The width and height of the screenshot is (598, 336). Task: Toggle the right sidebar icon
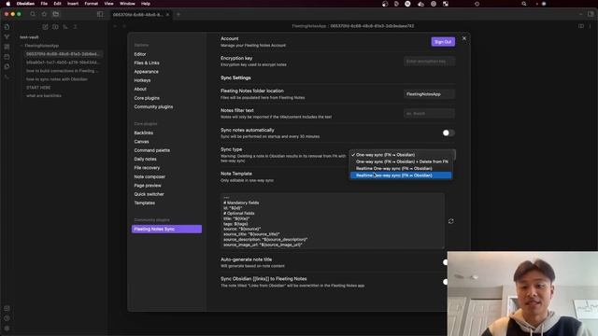[x=591, y=14]
